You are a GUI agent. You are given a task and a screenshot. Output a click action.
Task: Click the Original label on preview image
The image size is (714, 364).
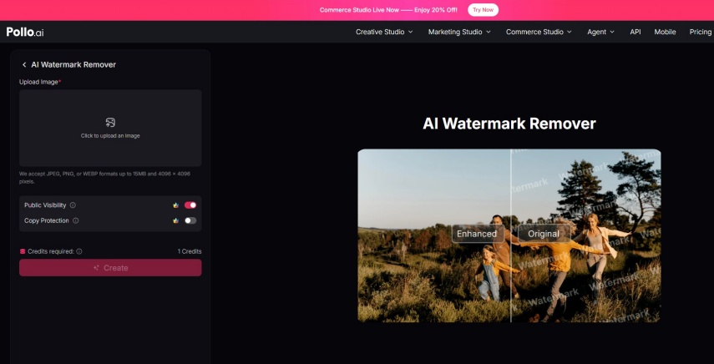tap(544, 234)
